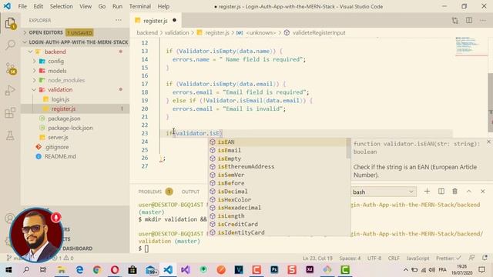The image size is (493, 277).
Task: Open the Help menu
Action: [x=163, y=6]
